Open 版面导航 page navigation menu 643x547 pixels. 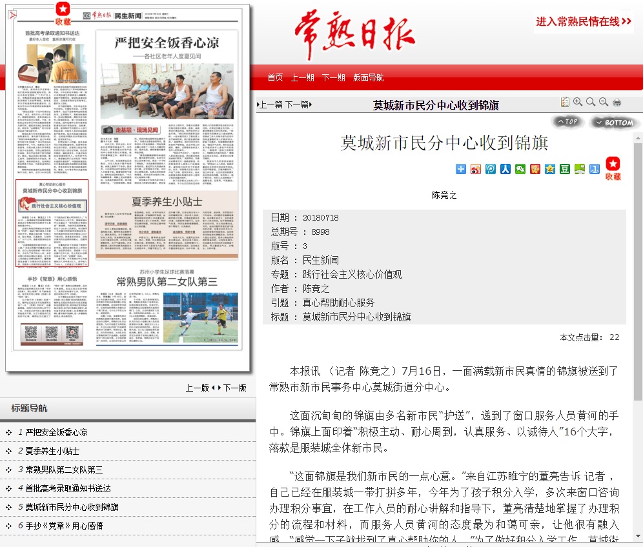tap(368, 77)
